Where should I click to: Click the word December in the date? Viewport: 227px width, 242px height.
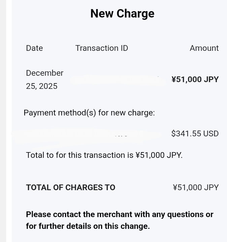[x=44, y=73]
